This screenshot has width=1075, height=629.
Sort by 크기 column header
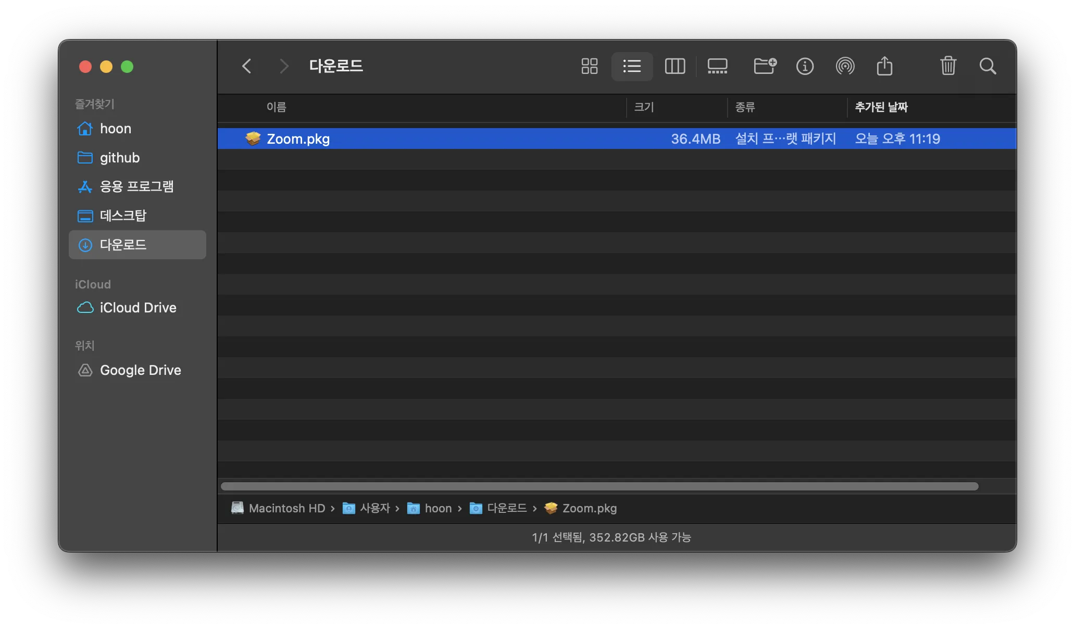click(x=644, y=107)
